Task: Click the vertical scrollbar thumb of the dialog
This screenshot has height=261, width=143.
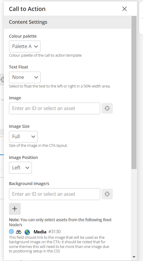Action: coord(134,93)
